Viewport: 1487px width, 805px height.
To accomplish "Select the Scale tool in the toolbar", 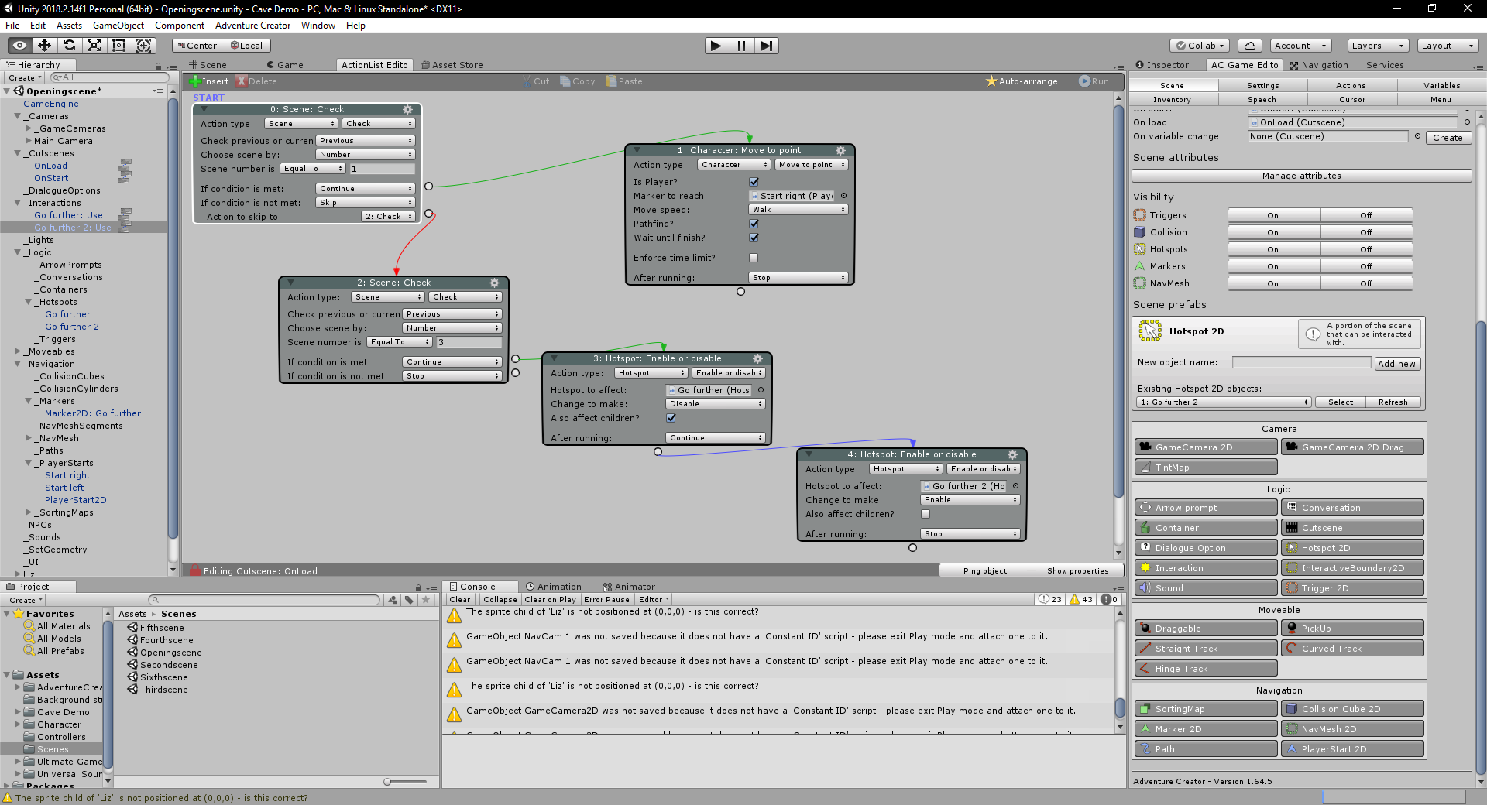I will (x=94, y=46).
